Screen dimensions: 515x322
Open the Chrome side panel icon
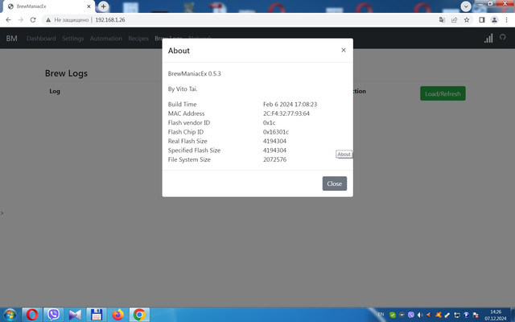(482, 20)
